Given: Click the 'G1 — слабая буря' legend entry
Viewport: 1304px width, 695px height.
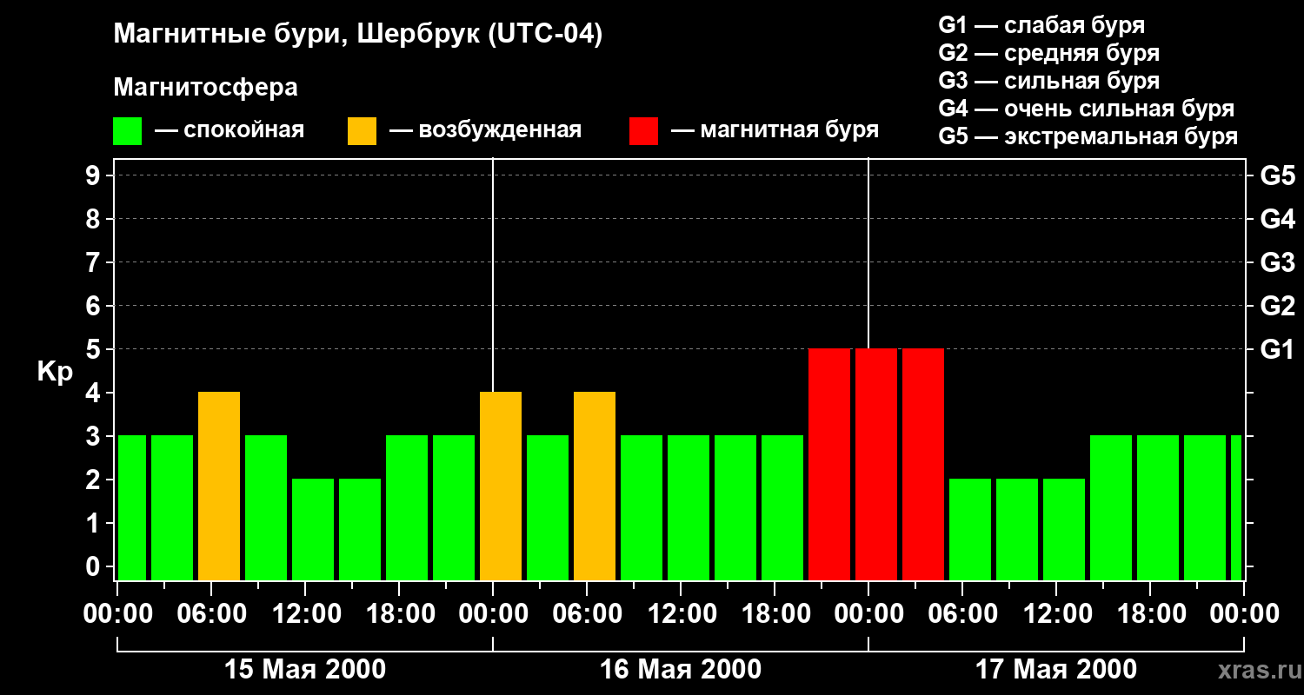Looking at the screenshot, I should [x=1041, y=25].
